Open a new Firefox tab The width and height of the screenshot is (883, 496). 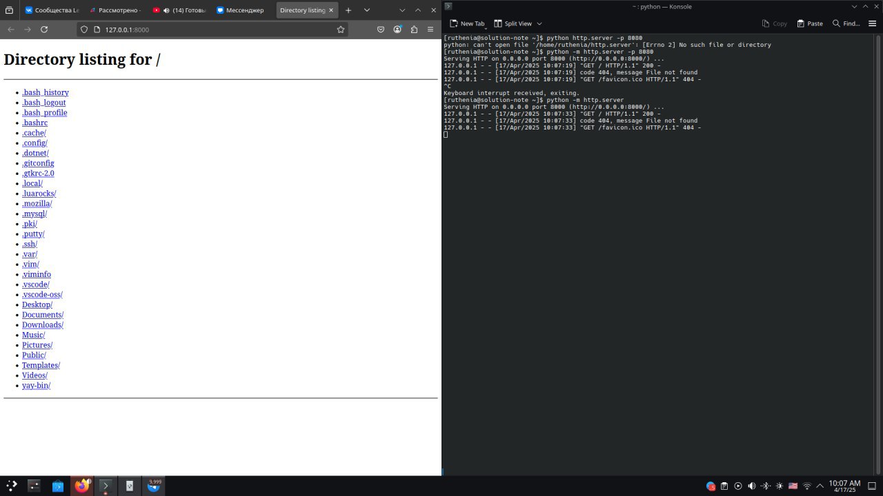click(x=348, y=10)
